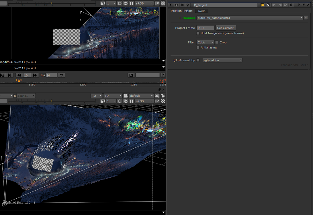Screen dimensions: 313x215
Task: Enable the Antialiasing checkbox
Action: pyautogui.click(x=198, y=47)
